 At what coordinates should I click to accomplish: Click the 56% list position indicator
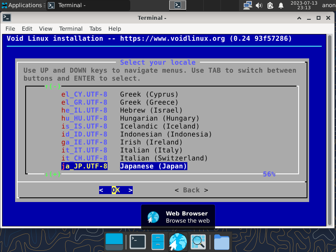point(269,174)
